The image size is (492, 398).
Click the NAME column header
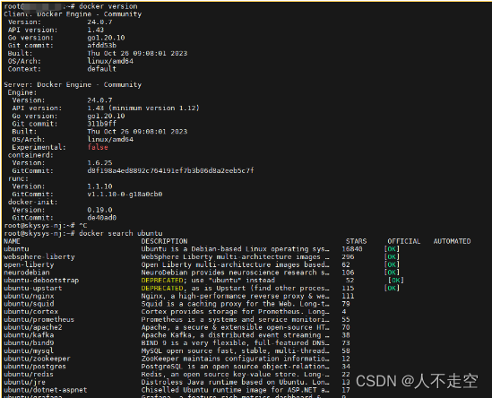click(12, 241)
